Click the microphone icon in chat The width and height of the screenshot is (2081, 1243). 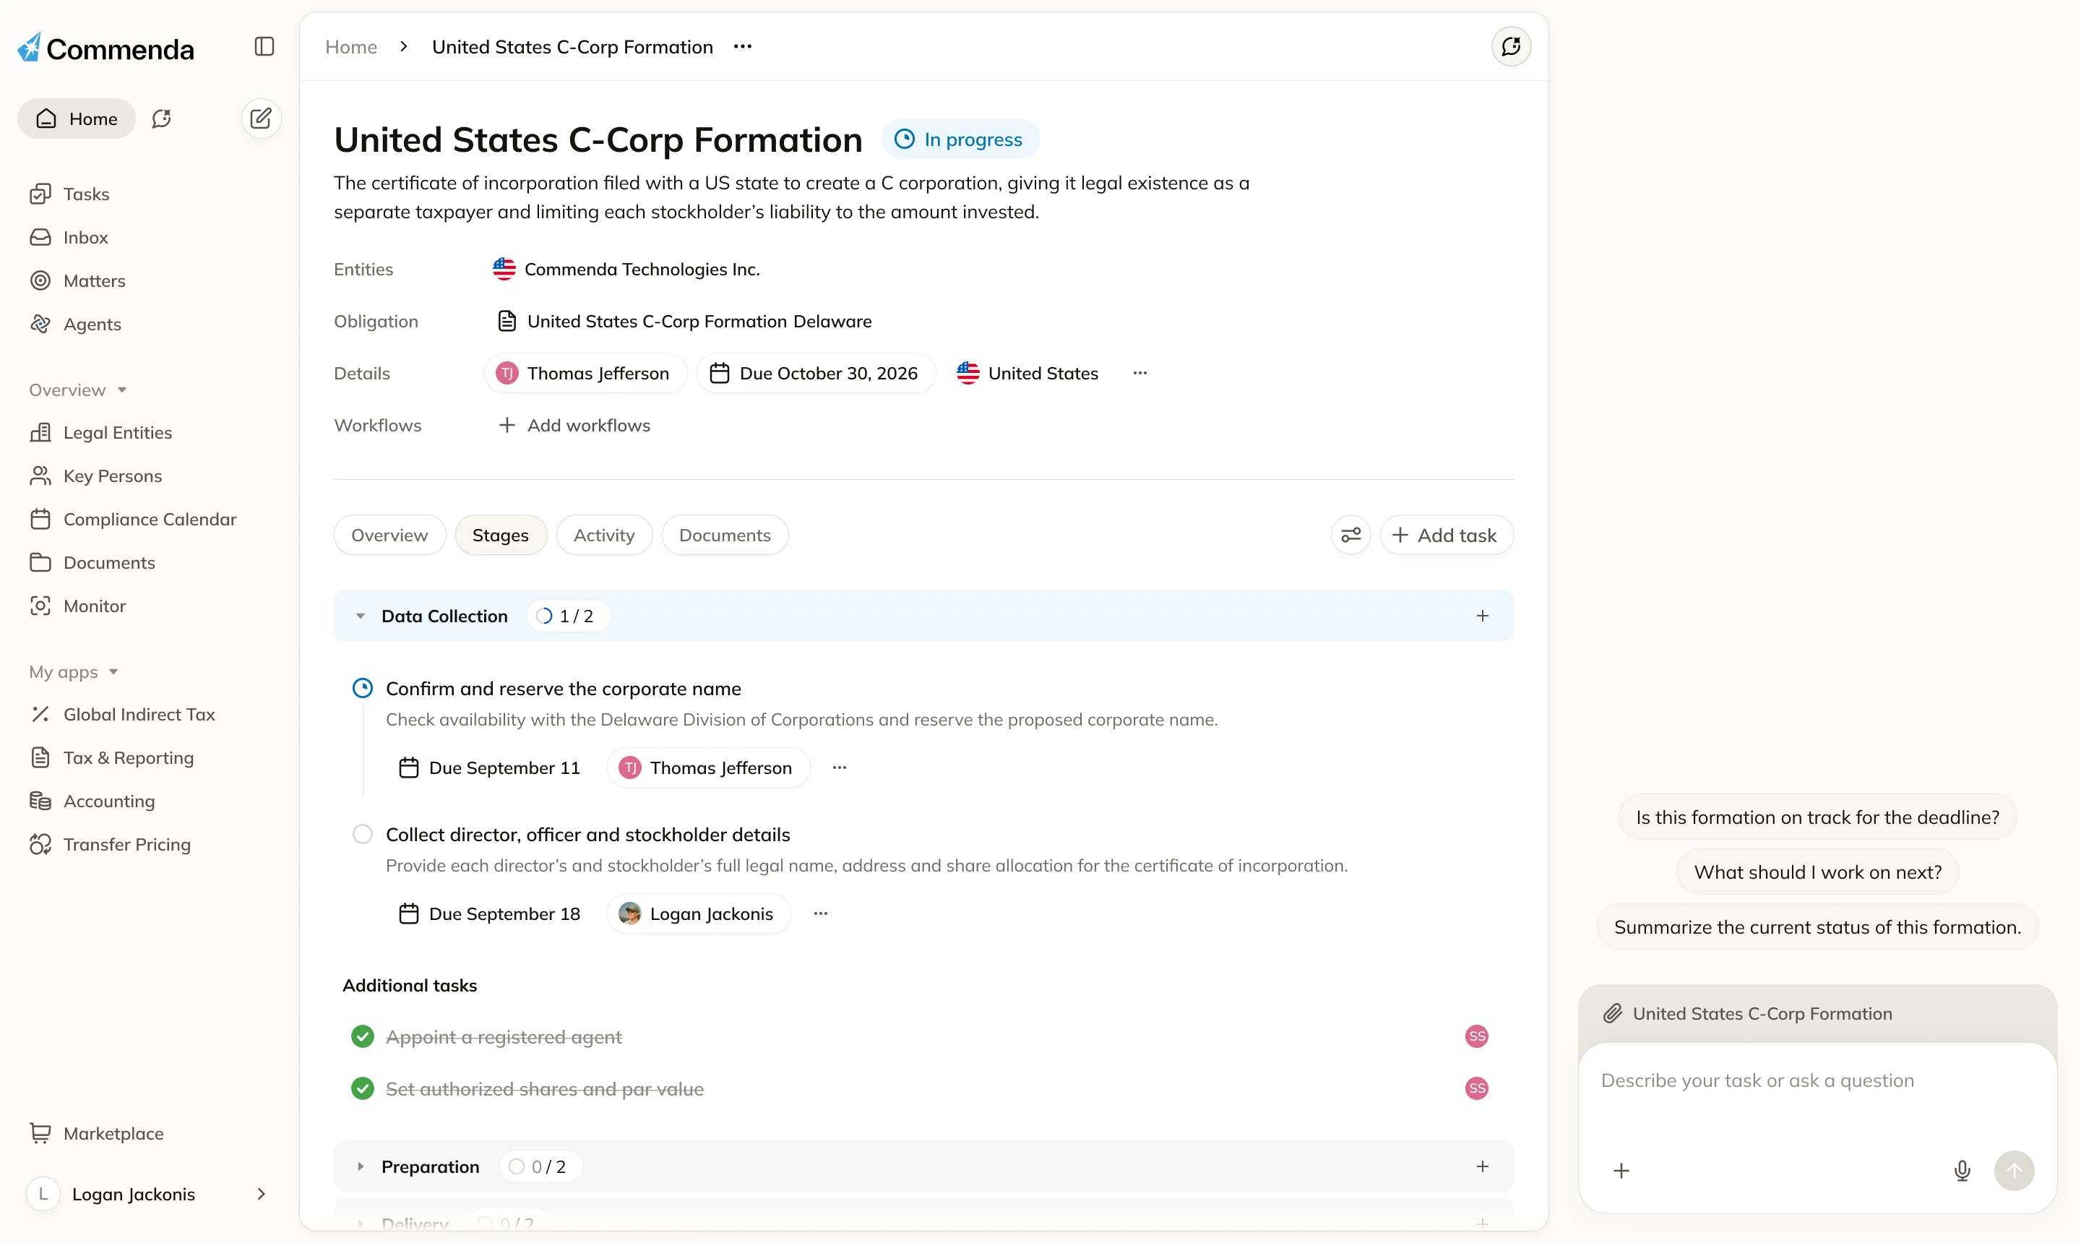tap(1961, 1170)
